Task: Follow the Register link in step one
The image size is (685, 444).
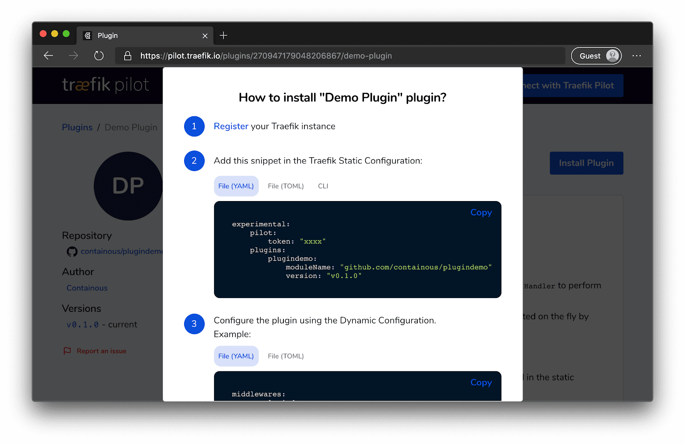Action: pos(231,126)
